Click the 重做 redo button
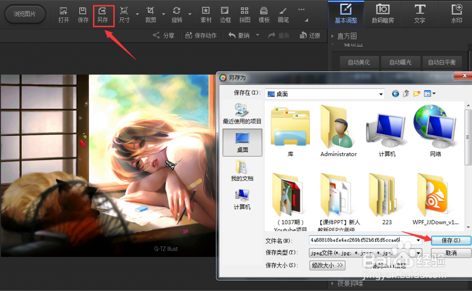Viewport: 472px width, 291px height. 279,35
